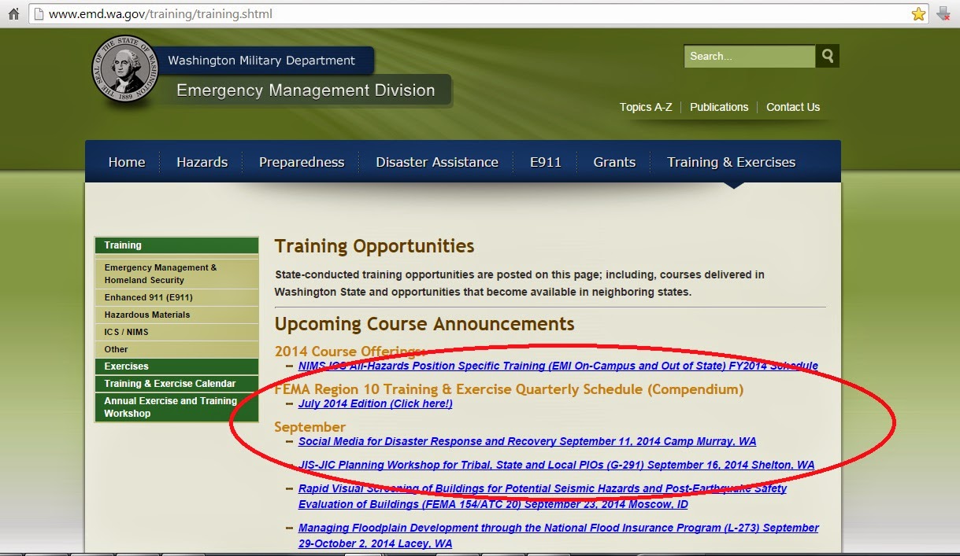Click the Washington State seal logo
Screen dimensions: 960x556
click(125, 69)
